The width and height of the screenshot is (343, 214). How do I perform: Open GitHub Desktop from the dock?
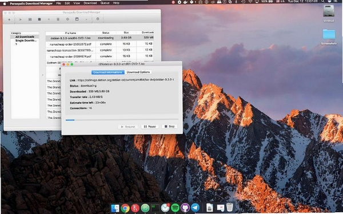pos(185,208)
